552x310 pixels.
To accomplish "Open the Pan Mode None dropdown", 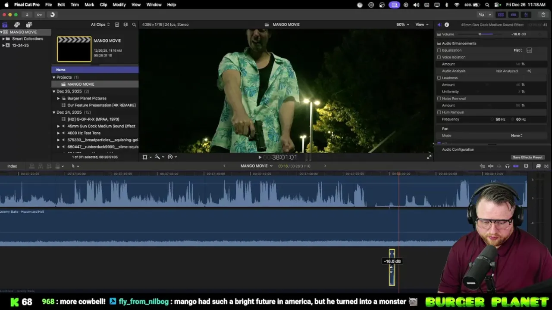I will pos(517,136).
